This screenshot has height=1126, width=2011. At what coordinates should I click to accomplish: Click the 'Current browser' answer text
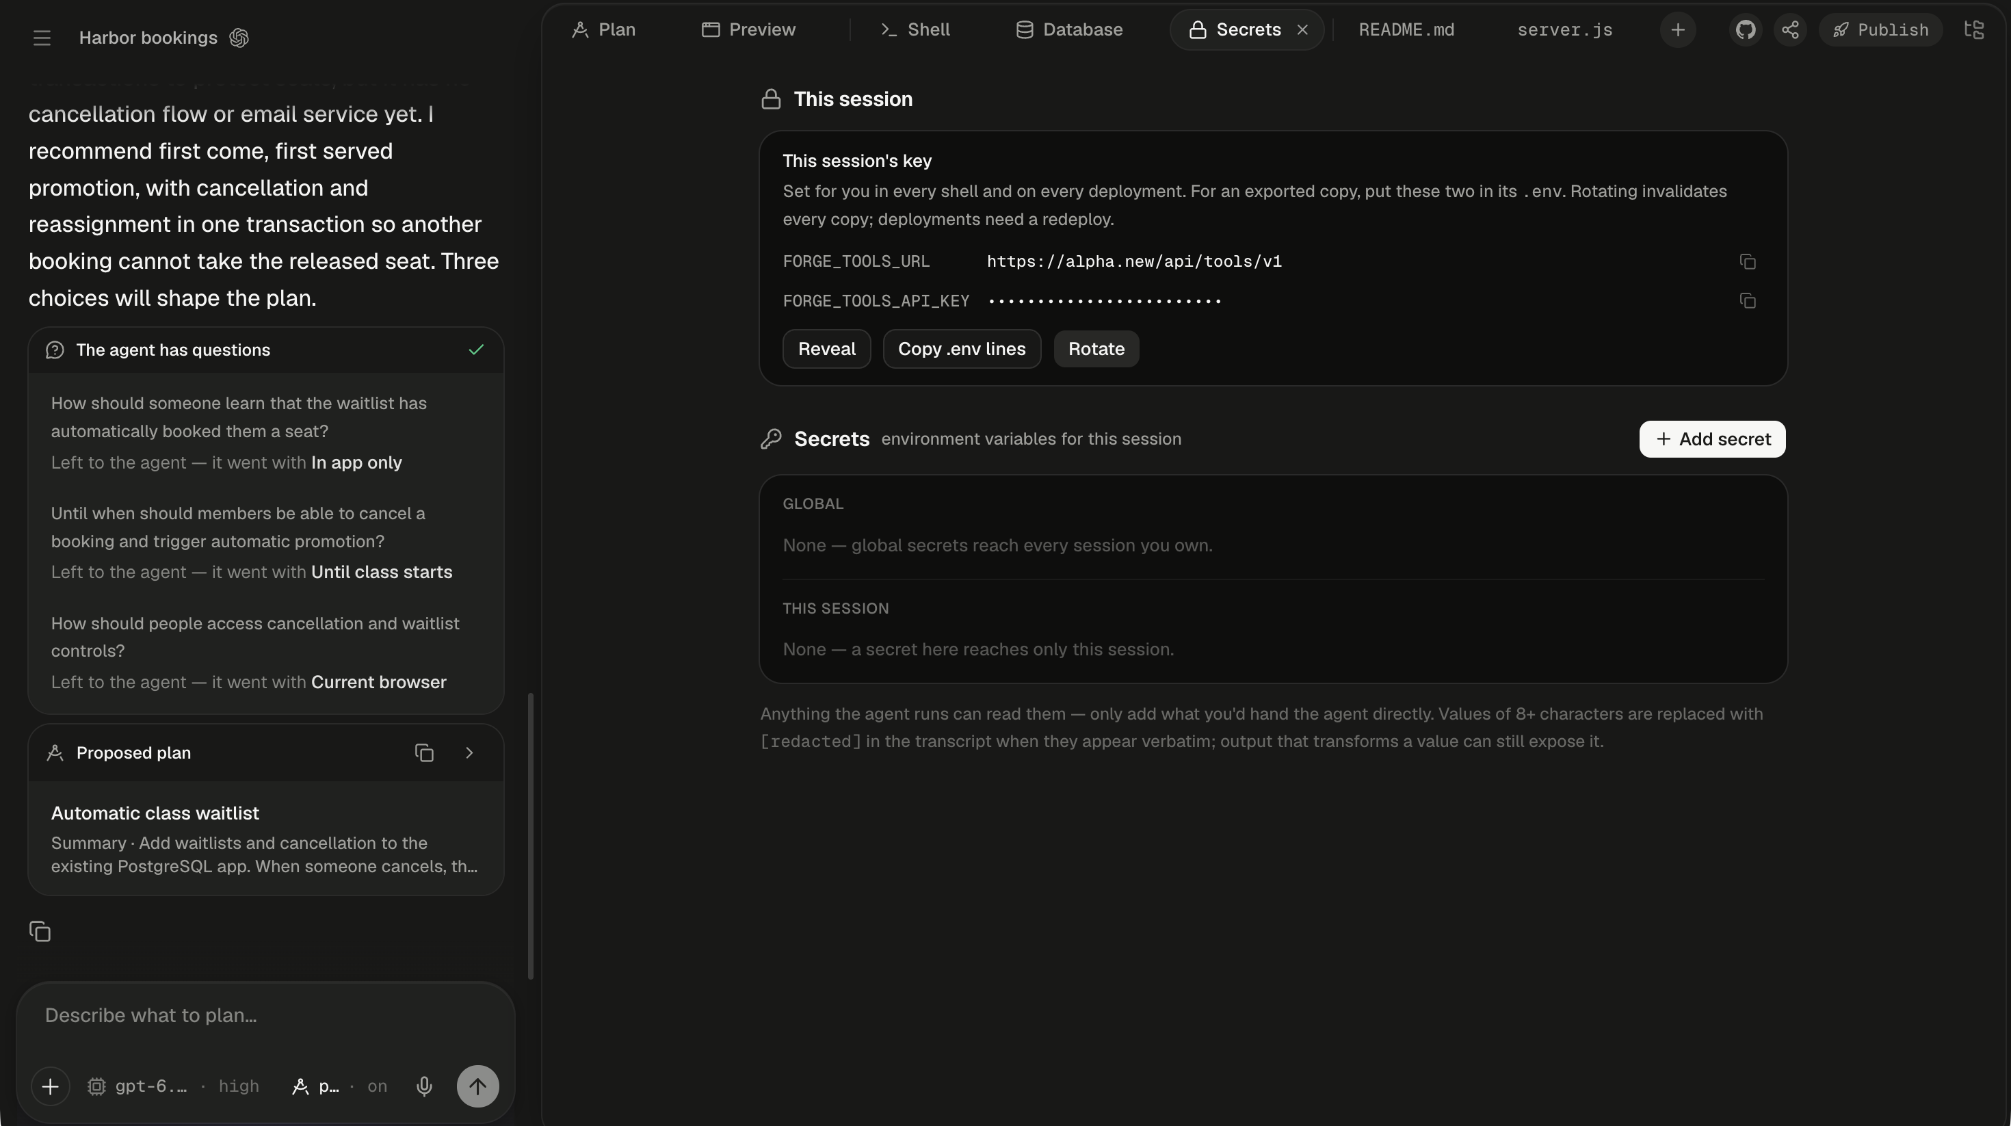pyautogui.click(x=379, y=683)
